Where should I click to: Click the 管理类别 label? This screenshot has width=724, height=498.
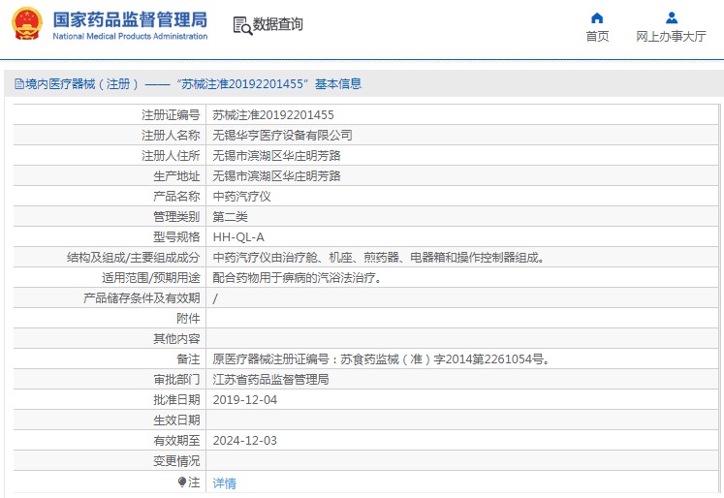click(176, 216)
